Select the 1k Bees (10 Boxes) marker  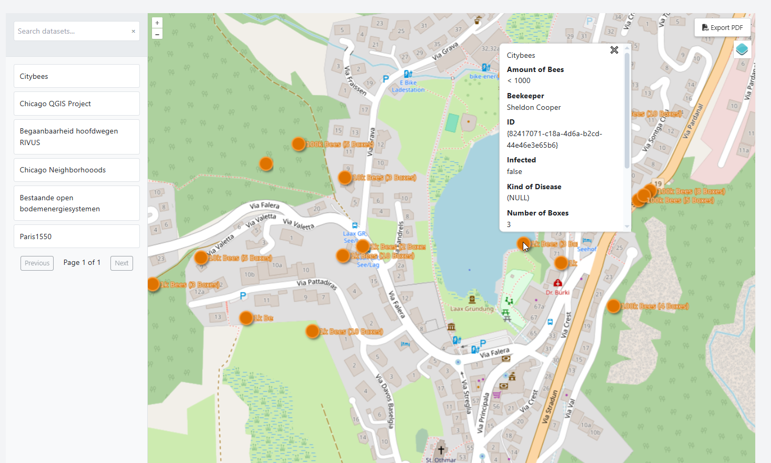(x=312, y=331)
